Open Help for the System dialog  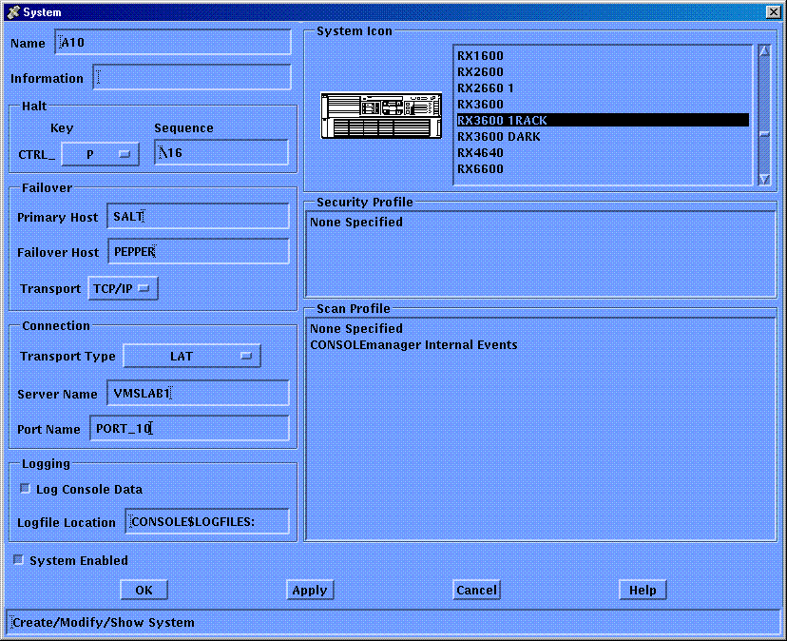(x=643, y=590)
